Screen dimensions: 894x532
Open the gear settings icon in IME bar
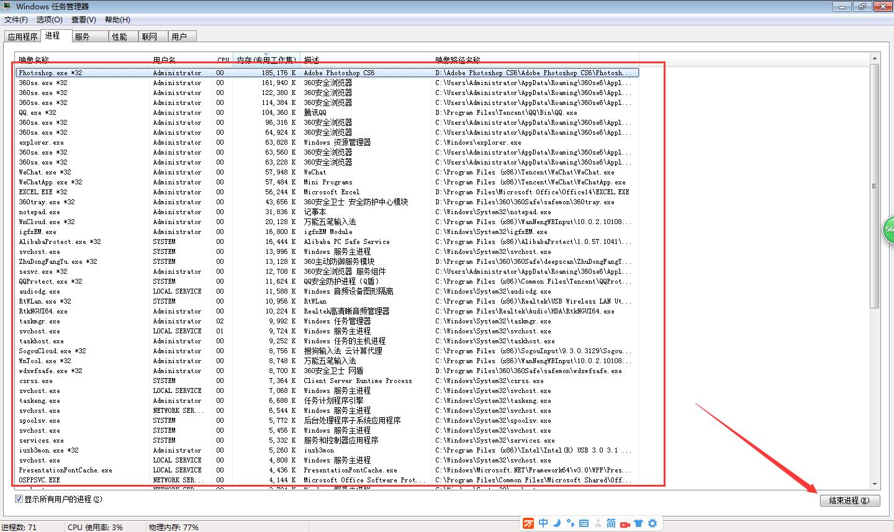pyautogui.click(x=652, y=523)
